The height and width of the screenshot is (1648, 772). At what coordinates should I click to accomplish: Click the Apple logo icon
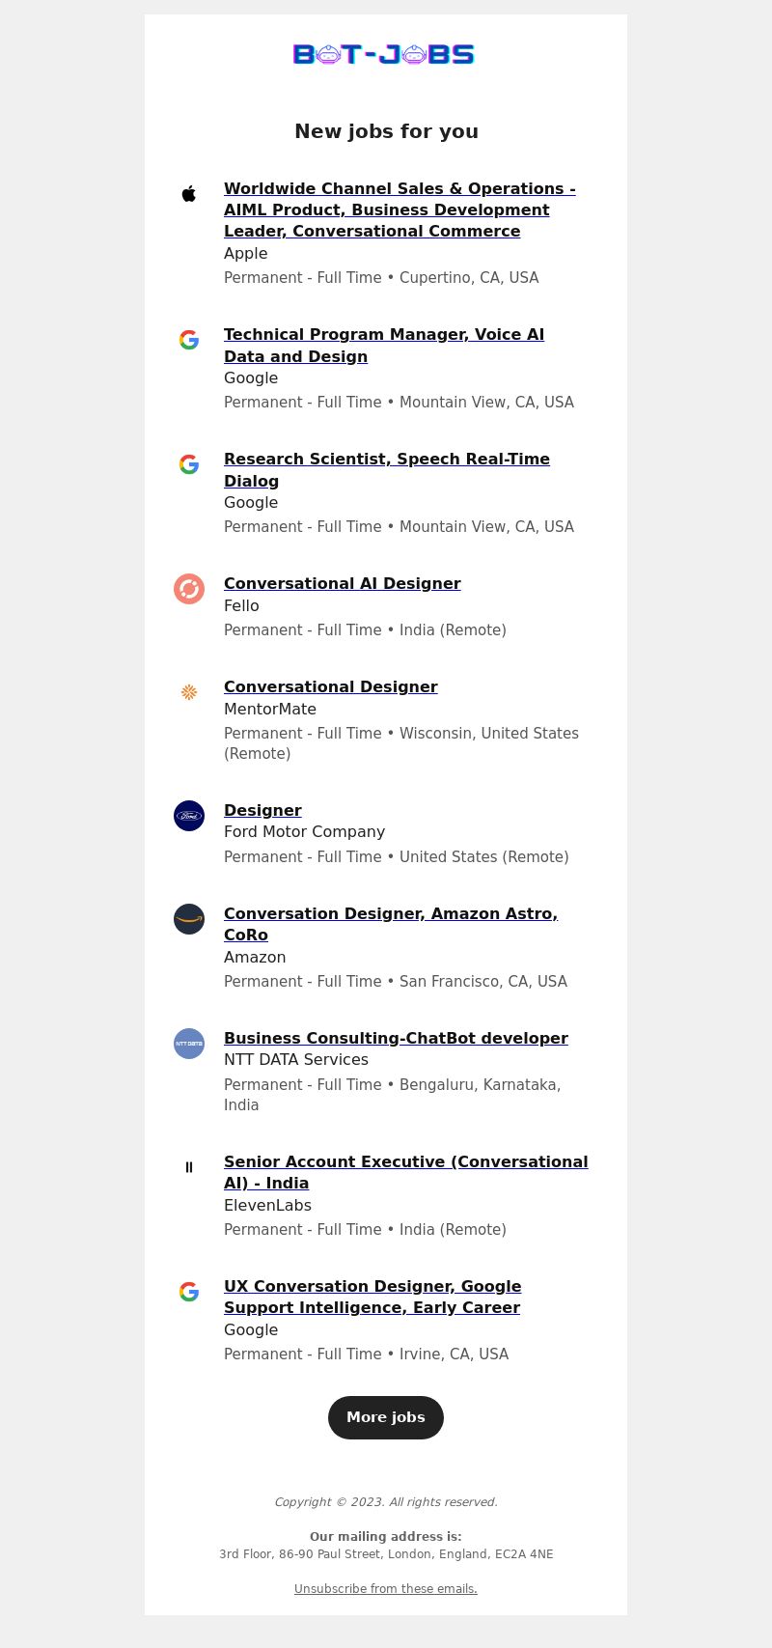tap(189, 194)
